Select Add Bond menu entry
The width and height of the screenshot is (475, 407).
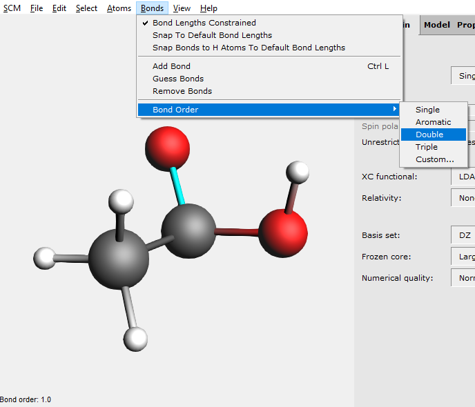[x=270, y=66]
